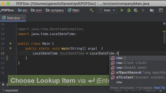The image size is (166, 93).
Task: Click line number 22 in gutter
Action: coord(3,53)
